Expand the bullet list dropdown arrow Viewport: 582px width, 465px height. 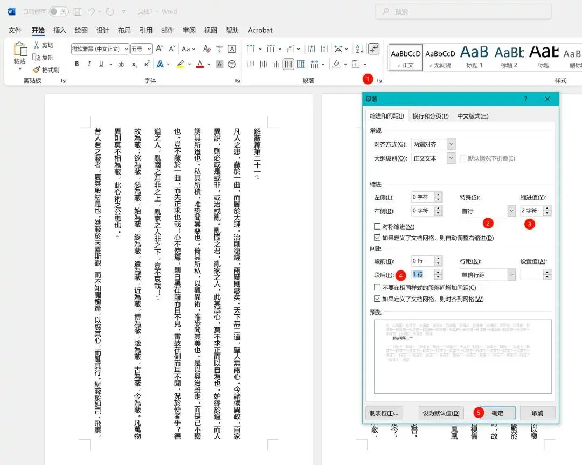pyautogui.click(x=260, y=49)
